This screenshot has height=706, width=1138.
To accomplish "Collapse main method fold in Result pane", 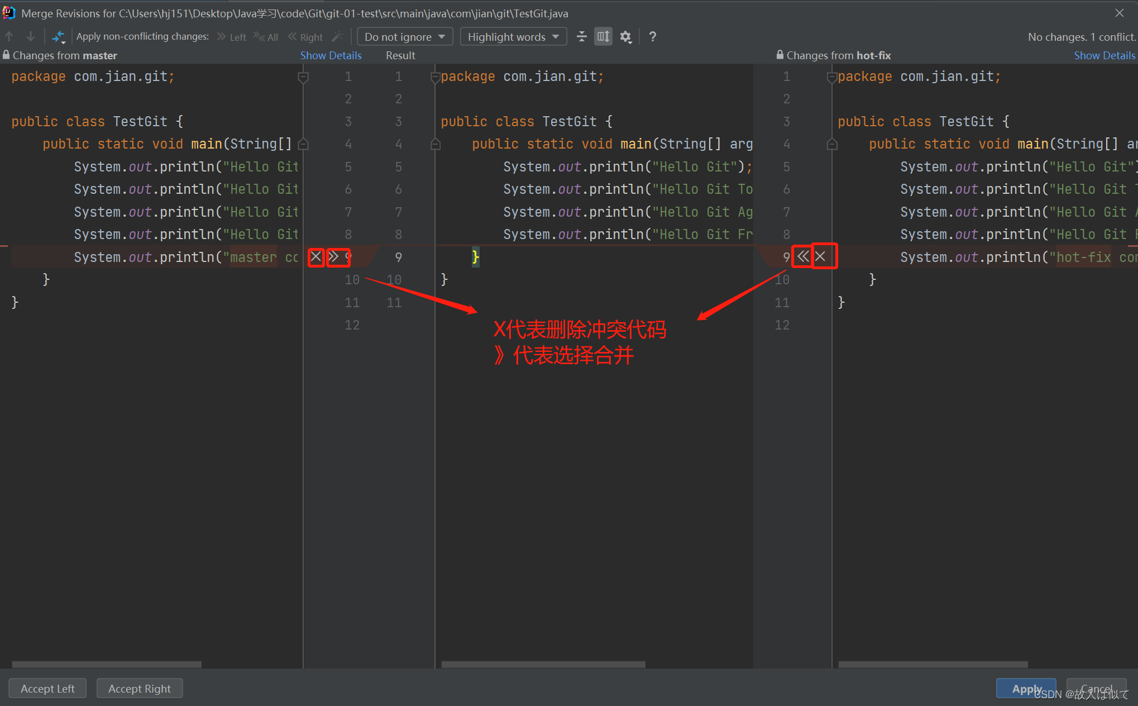I will 436,144.
